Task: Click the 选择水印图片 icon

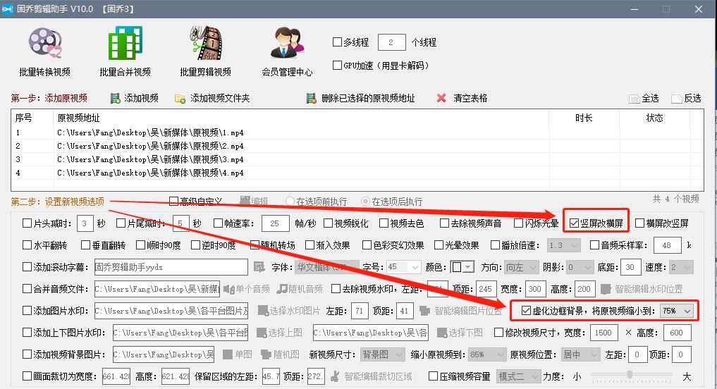Action: point(263,311)
